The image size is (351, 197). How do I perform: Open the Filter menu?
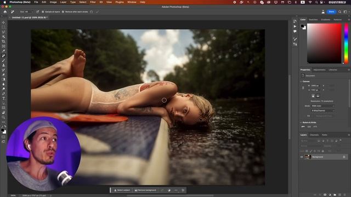[93, 2]
